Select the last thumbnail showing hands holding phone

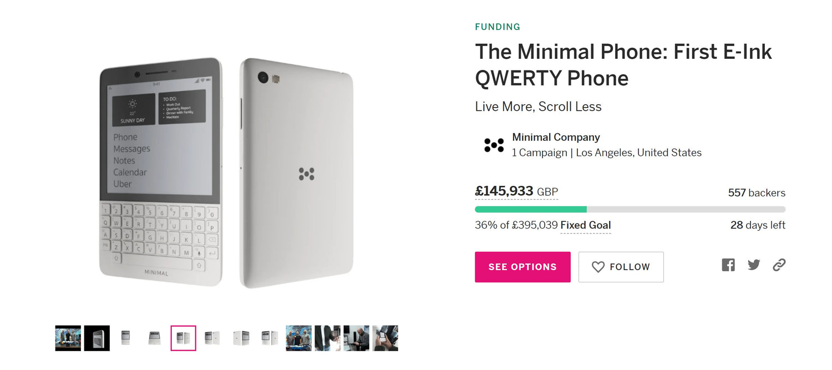point(385,337)
